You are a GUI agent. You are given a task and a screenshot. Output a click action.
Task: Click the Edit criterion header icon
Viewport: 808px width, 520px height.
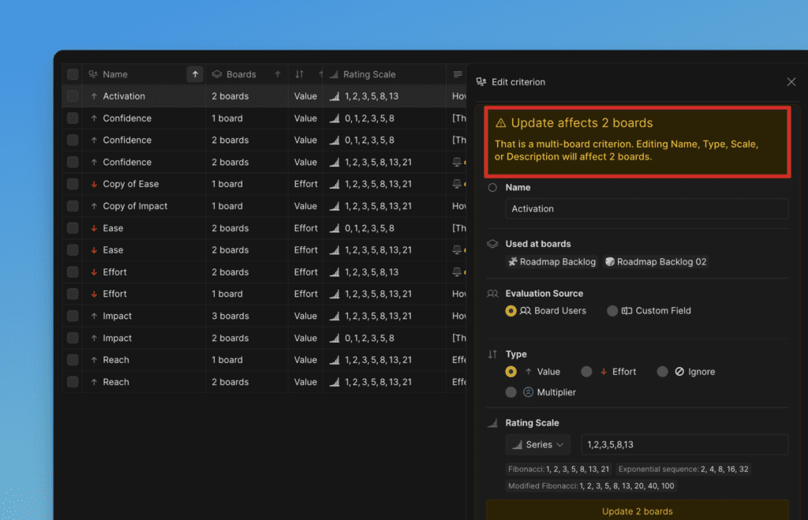click(481, 82)
